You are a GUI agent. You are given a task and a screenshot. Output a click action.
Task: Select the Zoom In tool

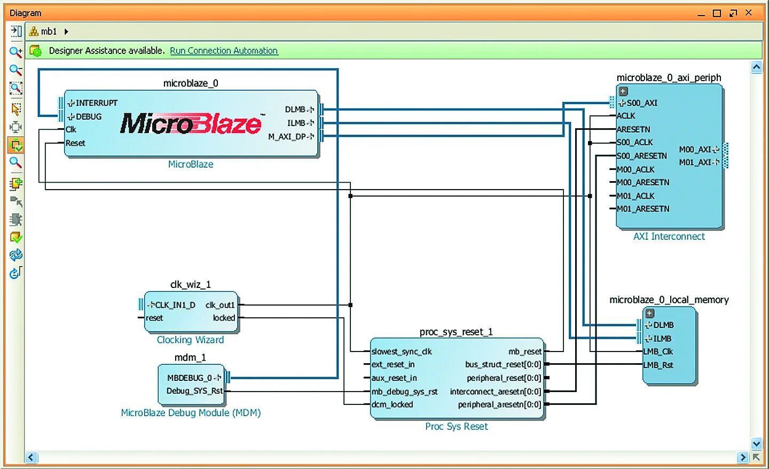click(x=15, y=52)
